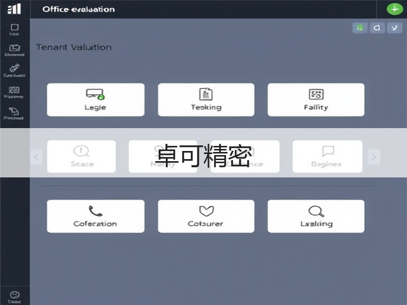Open the second sidebar image icon

click(15, 48)
